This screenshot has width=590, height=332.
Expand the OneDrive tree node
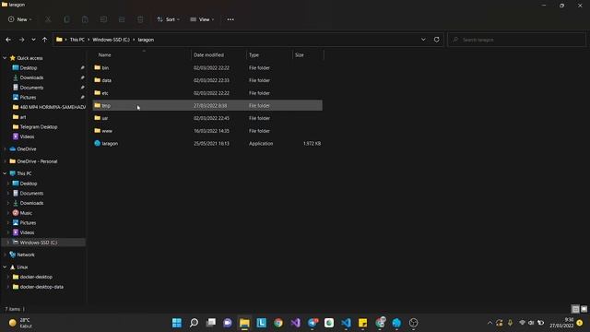point(5,149)
